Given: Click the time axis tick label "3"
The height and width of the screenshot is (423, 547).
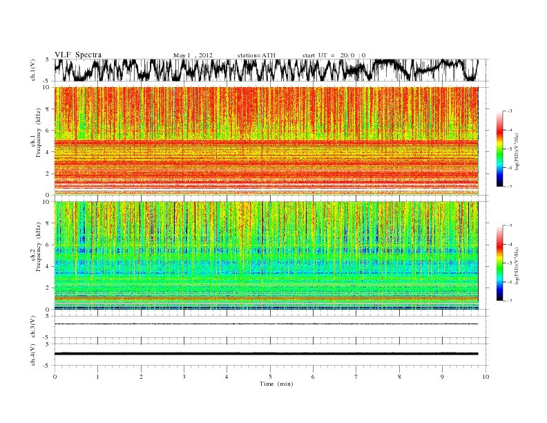Looking at the screenshot, I should (184, 377).
